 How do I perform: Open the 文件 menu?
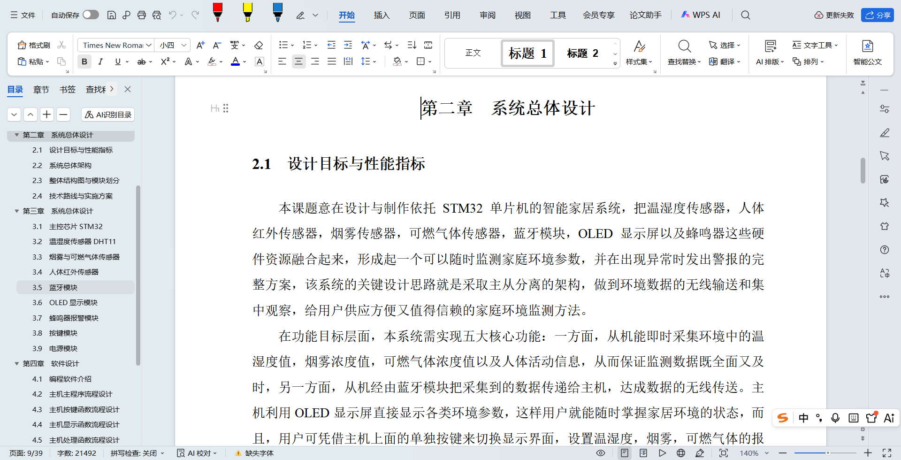tap(23, 15)
